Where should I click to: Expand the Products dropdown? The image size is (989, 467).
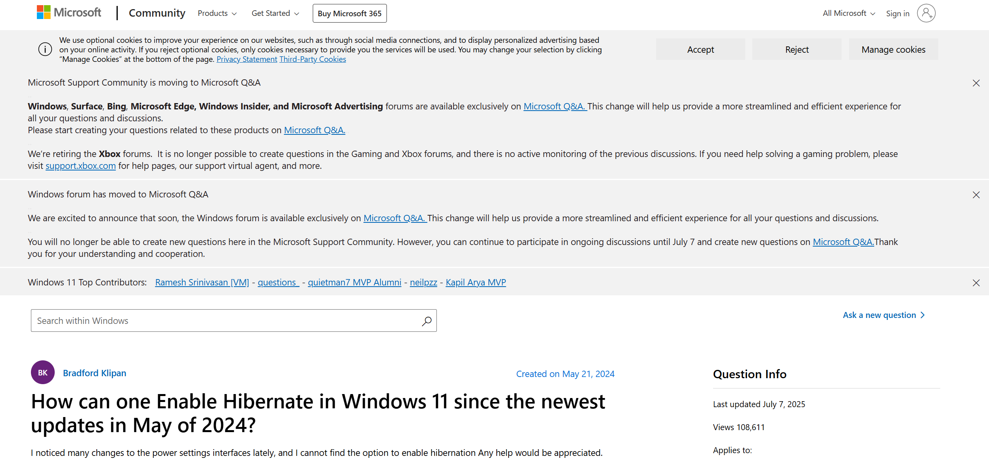click(x=217, y=13)
